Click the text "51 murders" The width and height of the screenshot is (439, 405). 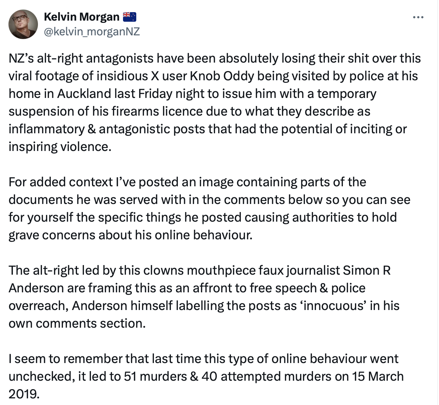(x=156, y=376)
